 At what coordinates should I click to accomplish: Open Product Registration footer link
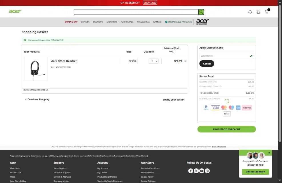point(107,177)
